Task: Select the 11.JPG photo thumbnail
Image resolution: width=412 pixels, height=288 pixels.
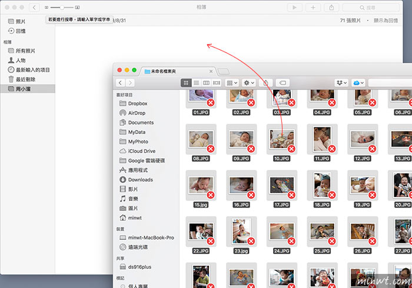Action: (x=322, y=139)
